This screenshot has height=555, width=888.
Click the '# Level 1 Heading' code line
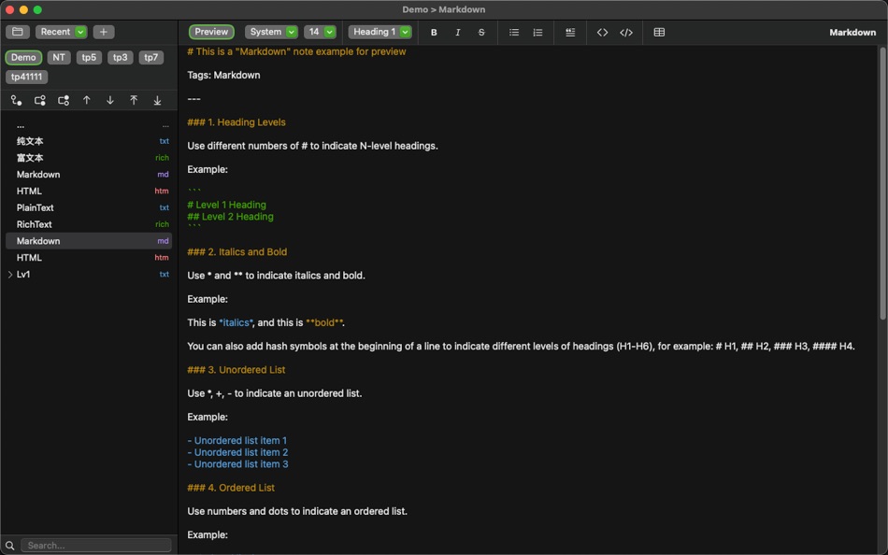tap(226, 205)
